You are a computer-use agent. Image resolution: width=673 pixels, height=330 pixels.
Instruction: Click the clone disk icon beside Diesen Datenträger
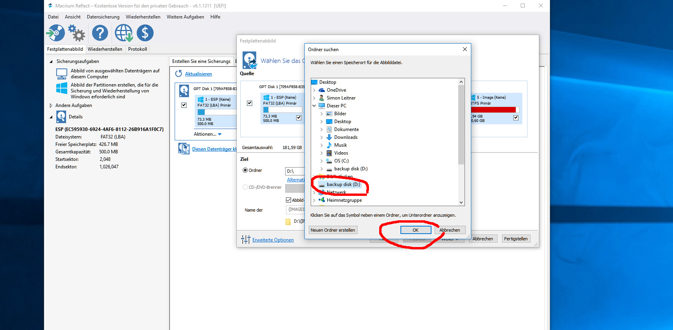[x=184, y=149]
